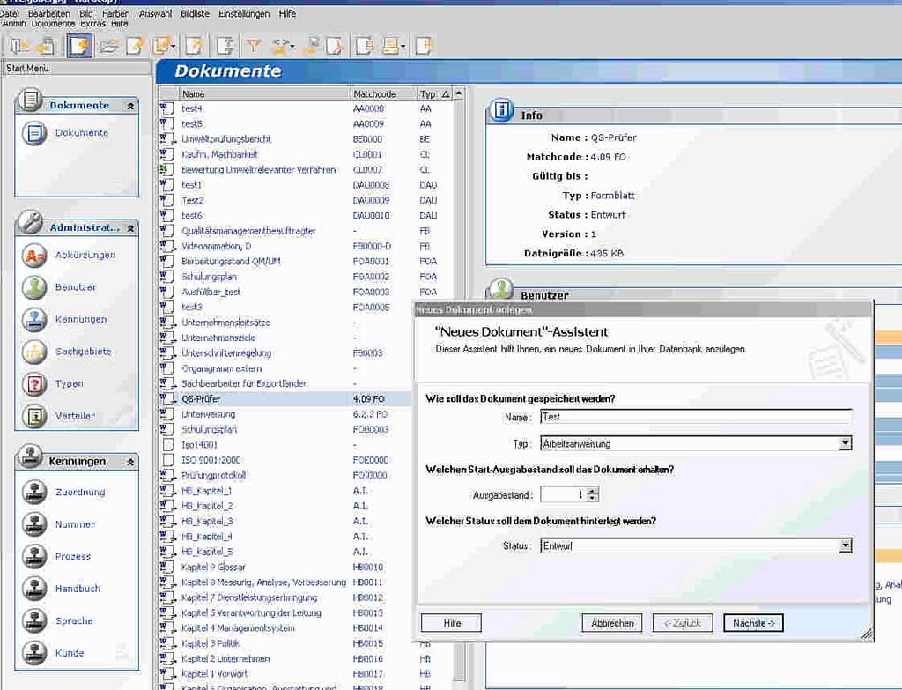Open the Typ dropdown in the wizard

point(845,443)
